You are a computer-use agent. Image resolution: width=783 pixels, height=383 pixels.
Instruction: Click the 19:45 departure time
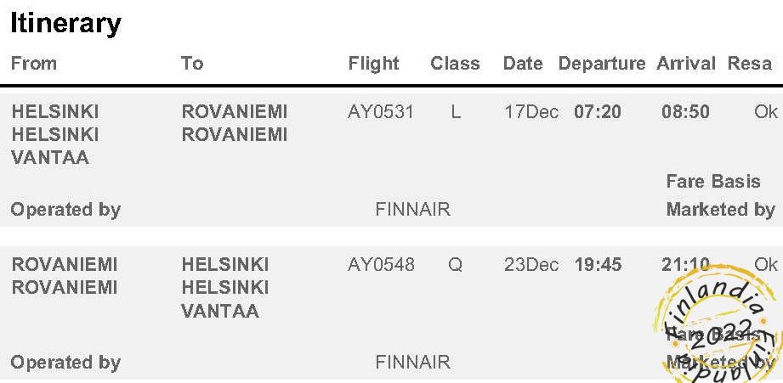pos(598,264)
